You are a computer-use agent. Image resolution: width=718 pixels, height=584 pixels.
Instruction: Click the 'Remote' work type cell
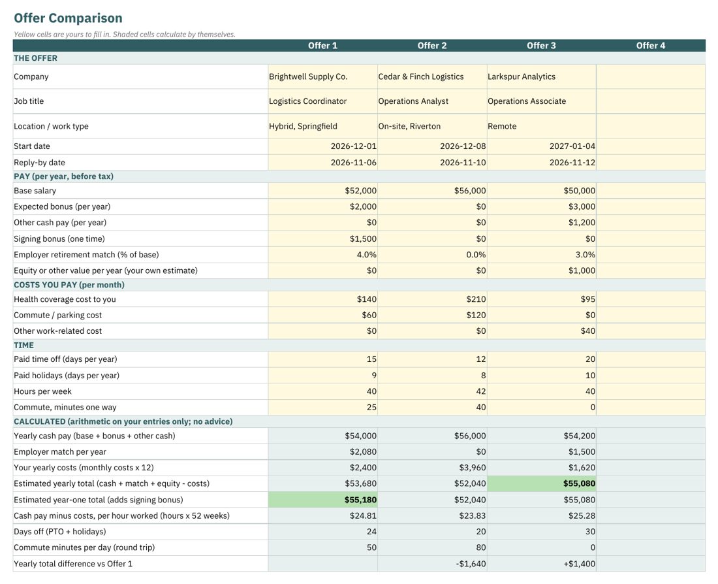click(x=542, y=126)
